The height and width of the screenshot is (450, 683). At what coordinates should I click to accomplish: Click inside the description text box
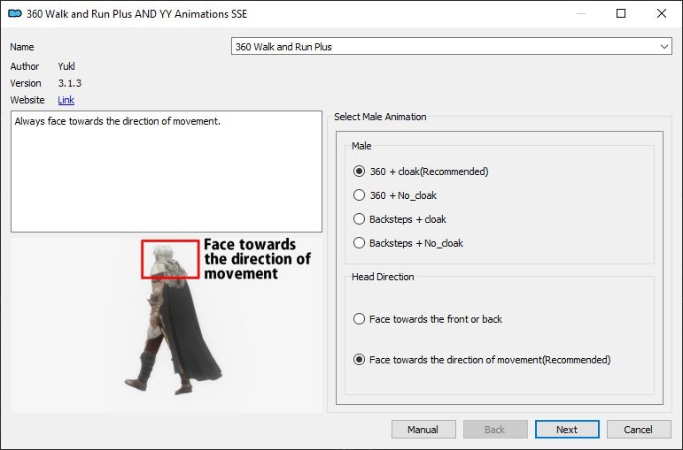[167, 172]
